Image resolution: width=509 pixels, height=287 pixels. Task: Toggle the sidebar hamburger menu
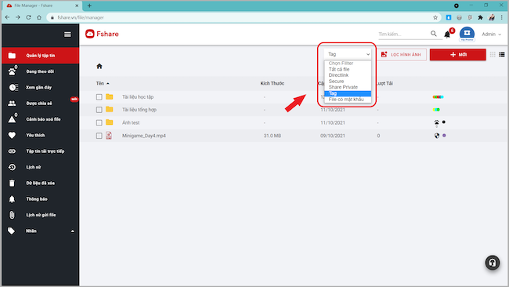click(x=67, y=35)
